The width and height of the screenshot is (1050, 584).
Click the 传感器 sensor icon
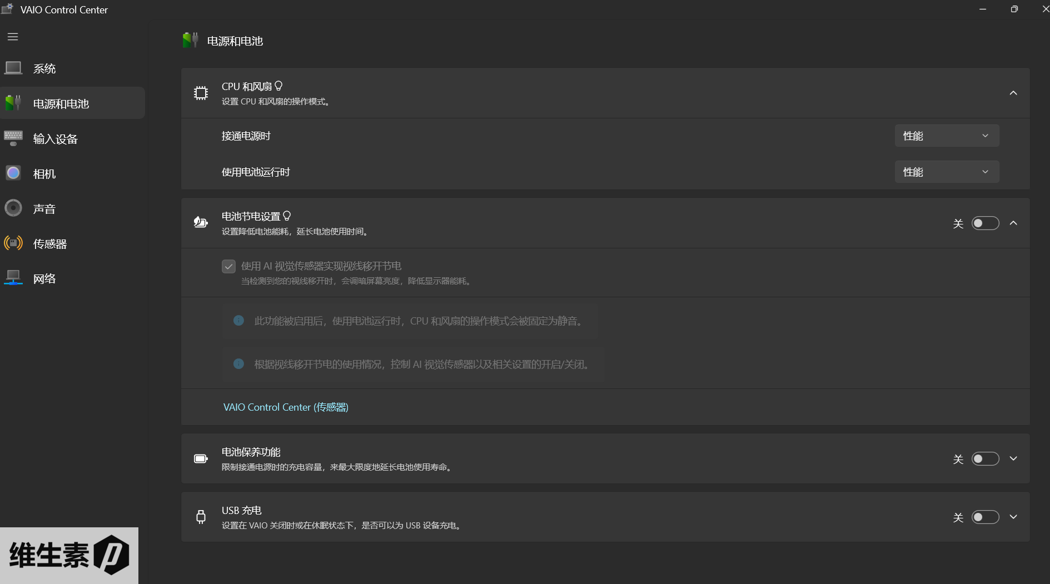click(13, 243)
